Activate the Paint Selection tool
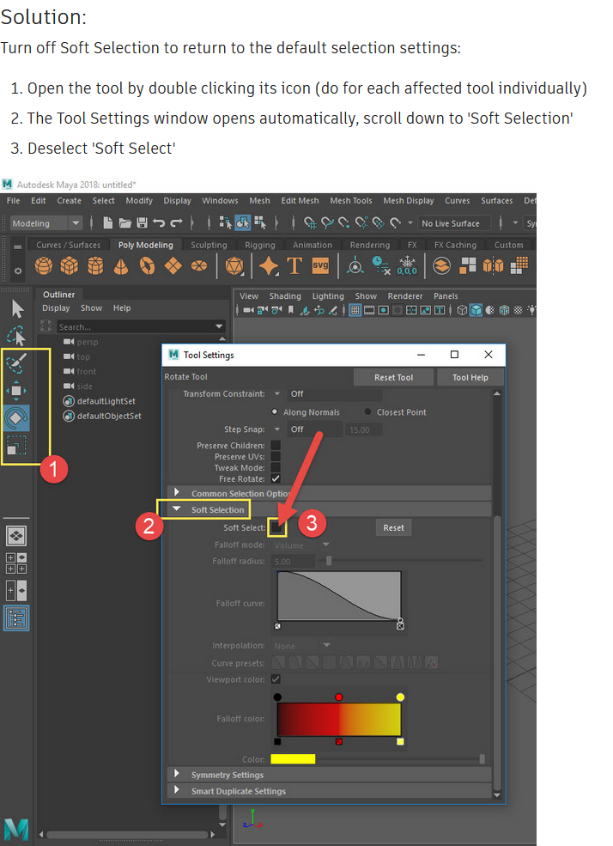613x846 pixels. [x=17, y=362]
